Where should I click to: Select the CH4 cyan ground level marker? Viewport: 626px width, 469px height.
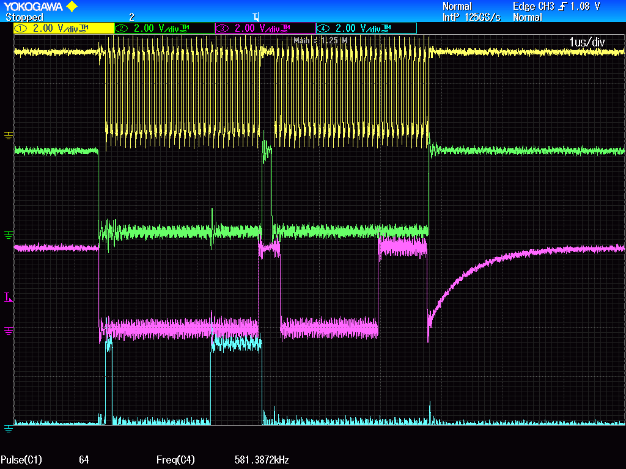[x=9, y=429]
